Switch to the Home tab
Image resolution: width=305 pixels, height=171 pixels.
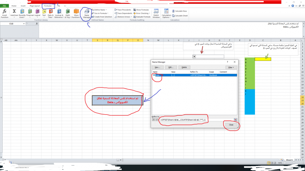(14, 6)
